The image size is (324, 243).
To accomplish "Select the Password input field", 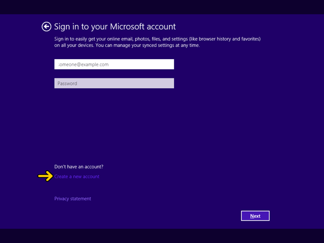I will 114,83.
